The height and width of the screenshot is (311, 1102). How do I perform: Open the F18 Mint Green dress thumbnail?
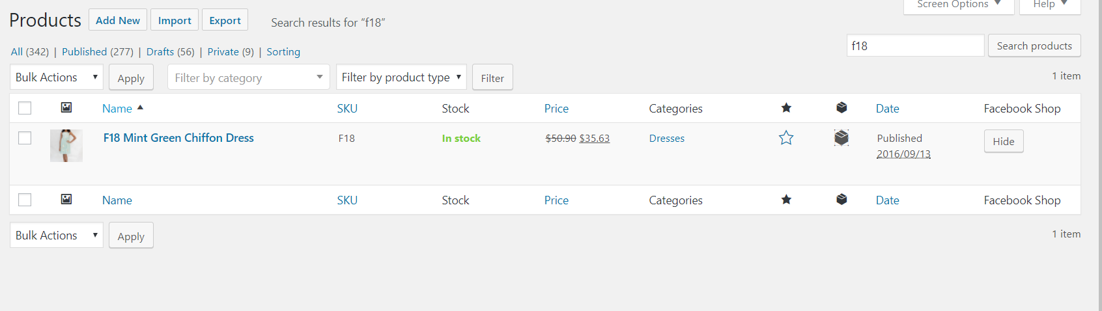coord(66,146)
